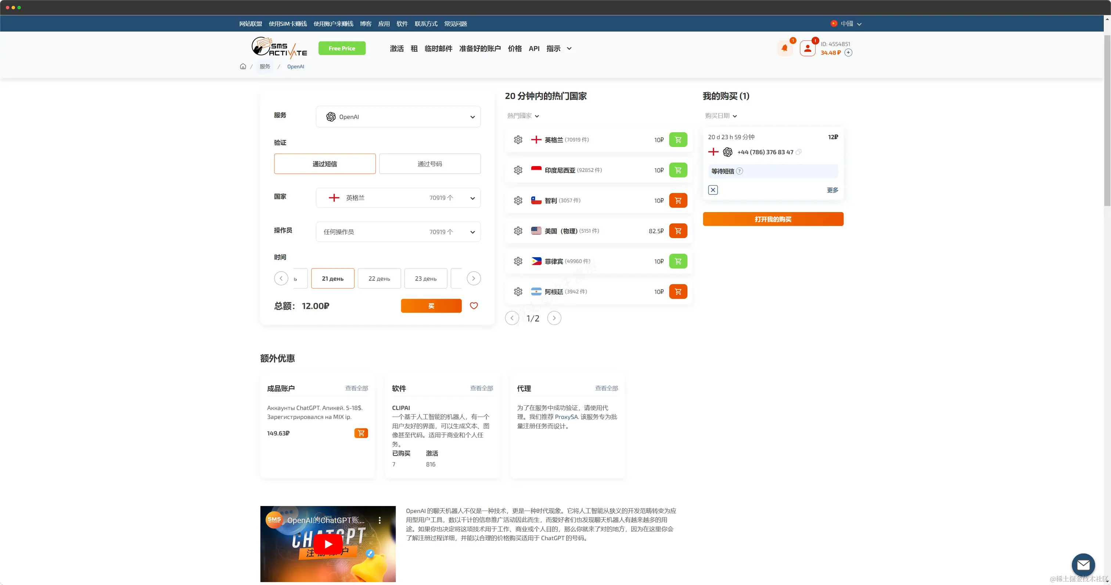Image resolution: width=1111 pixels, height=585 pixels.
Task: Click the orange 买 button
Action: (x=431, y=306)
